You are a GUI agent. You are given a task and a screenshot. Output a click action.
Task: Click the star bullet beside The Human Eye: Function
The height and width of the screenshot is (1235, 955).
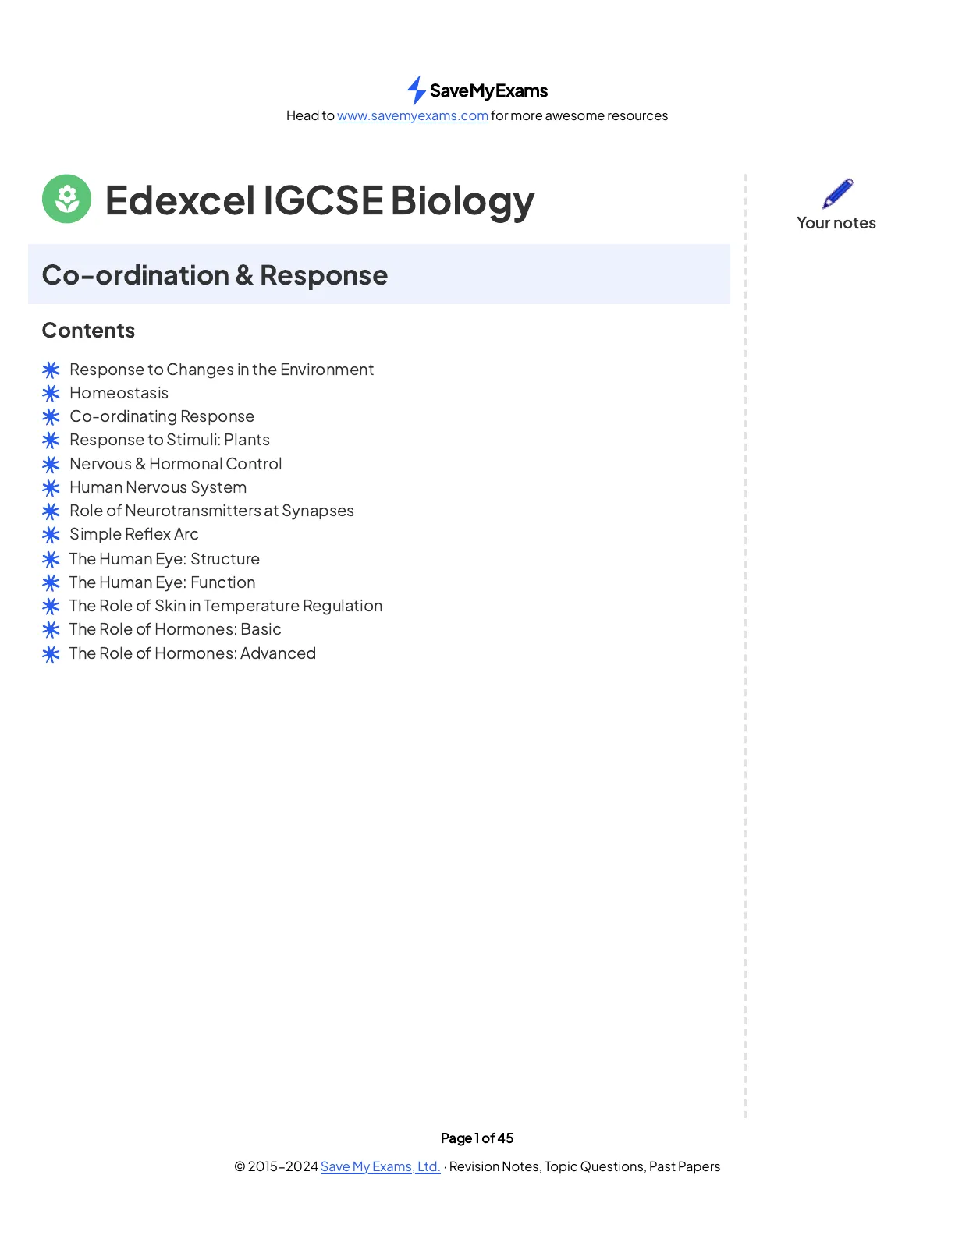[51, 583]
